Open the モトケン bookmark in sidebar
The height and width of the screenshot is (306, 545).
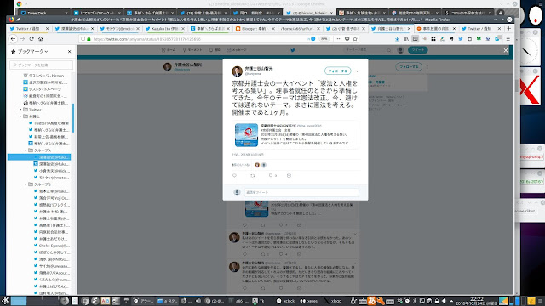(51, 178)
